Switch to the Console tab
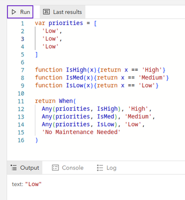Viewport: 185px width, 200px height. coord(67,167)
